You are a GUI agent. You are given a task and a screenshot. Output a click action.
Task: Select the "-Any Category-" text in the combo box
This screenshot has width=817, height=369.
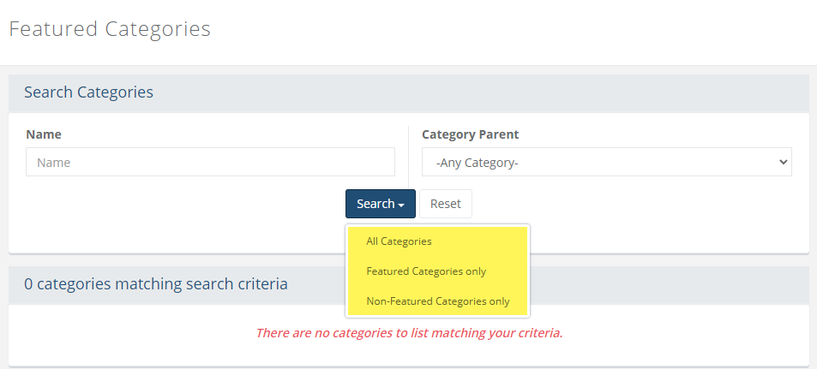tap(478, 162)
